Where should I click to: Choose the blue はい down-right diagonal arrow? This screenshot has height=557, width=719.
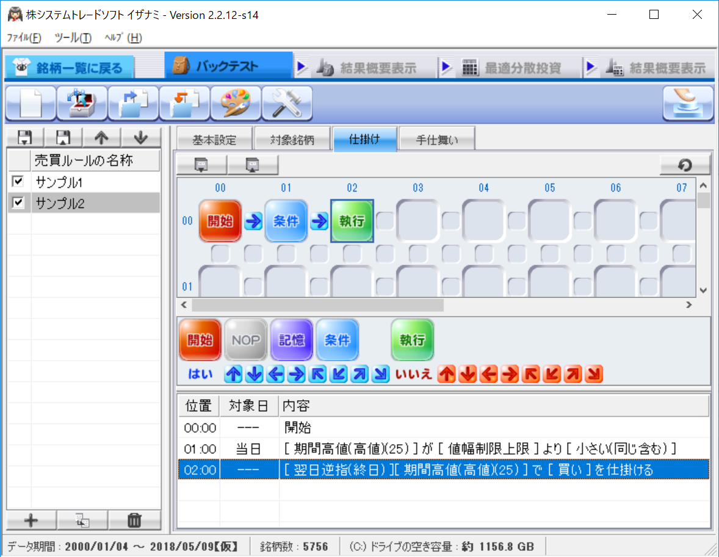pyautogui.click(x=381, y=374)
